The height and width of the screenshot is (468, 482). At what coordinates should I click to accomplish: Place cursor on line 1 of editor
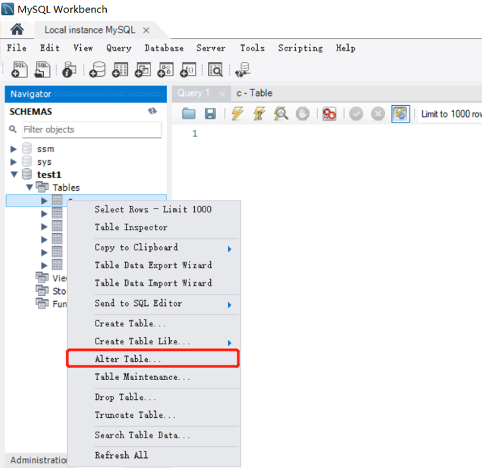click(338, 134)
